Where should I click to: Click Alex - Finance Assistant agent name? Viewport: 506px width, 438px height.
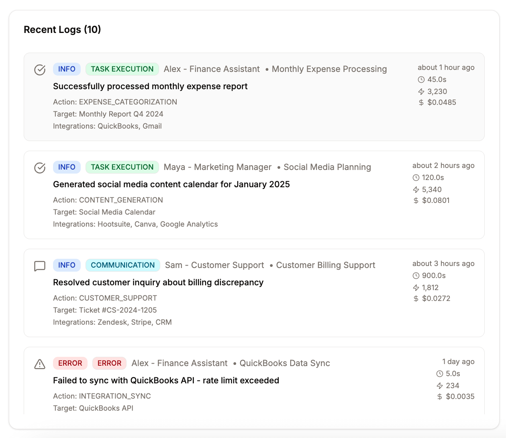212,69
